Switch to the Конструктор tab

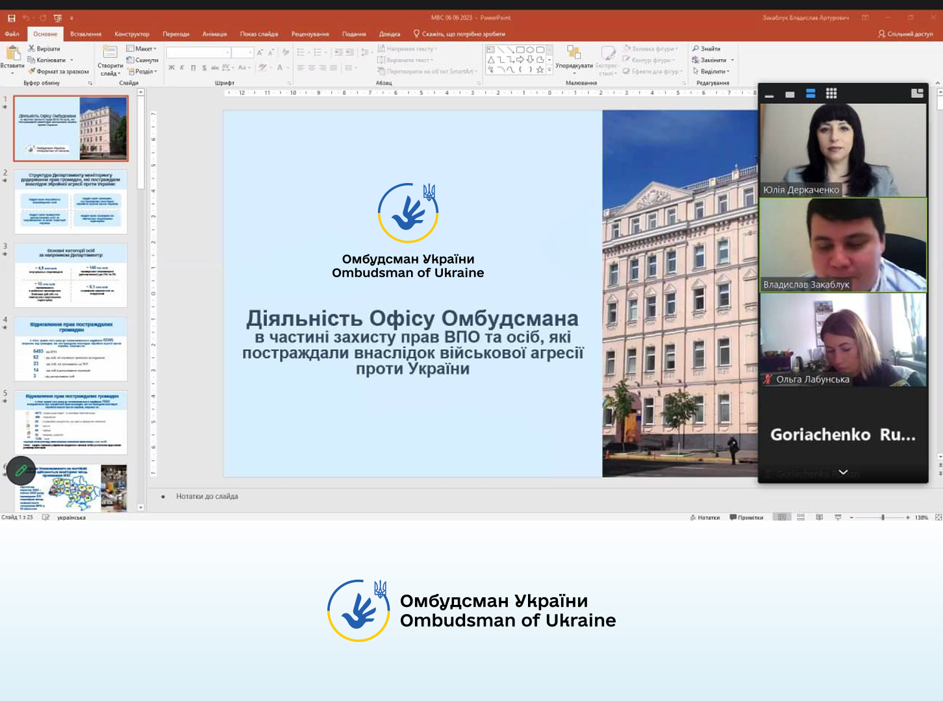(x=132, y=34)
